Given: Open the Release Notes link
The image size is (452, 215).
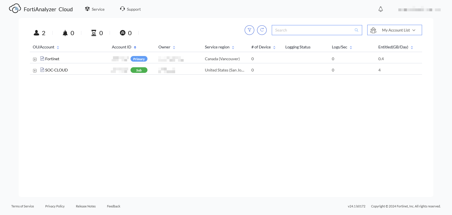Looking at the screenshot, I should [x=86, y=206].
